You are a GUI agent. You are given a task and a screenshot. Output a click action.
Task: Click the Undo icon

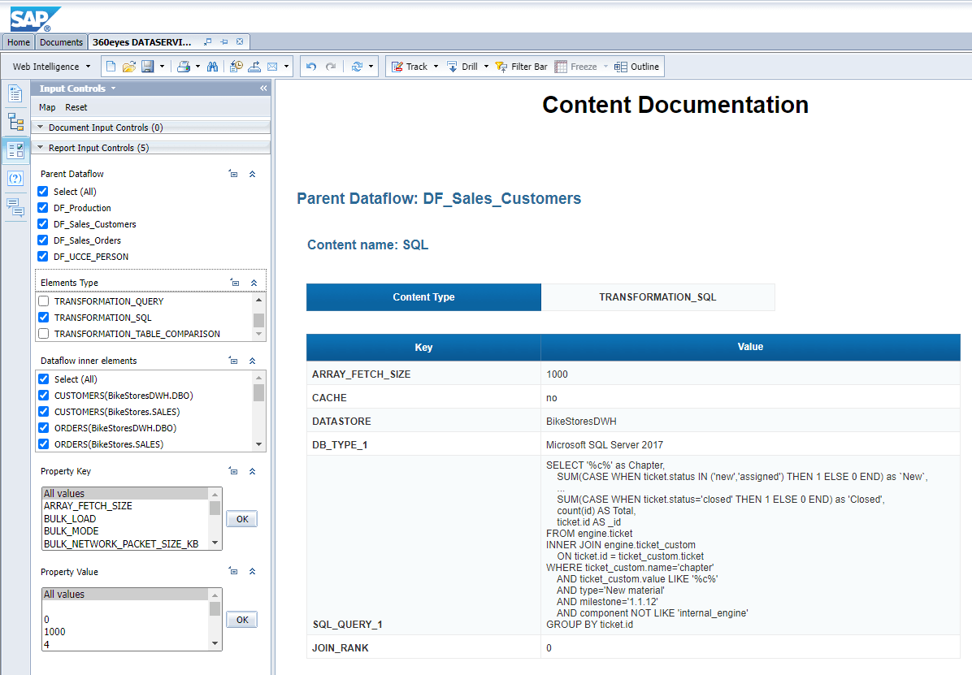(310, 67)
